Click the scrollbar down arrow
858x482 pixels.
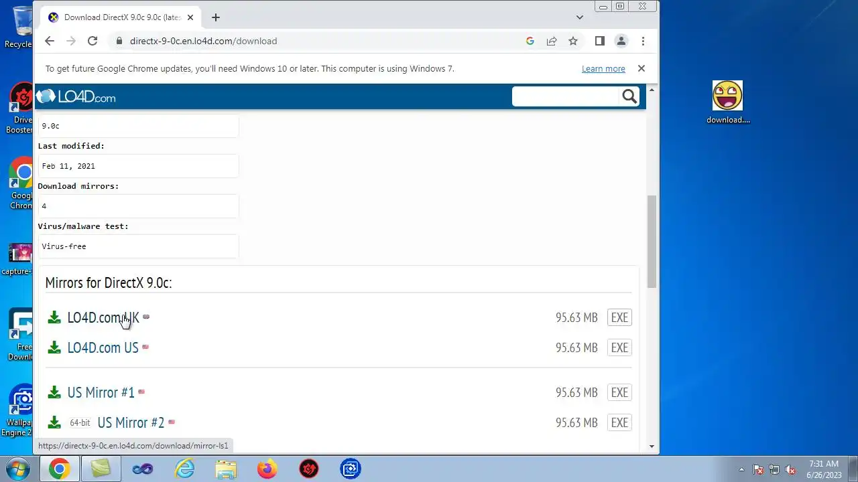[x=652, y=447]
